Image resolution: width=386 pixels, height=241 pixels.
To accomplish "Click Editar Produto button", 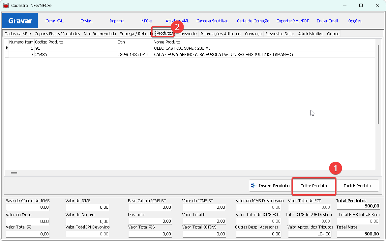I will pos(313,186).
